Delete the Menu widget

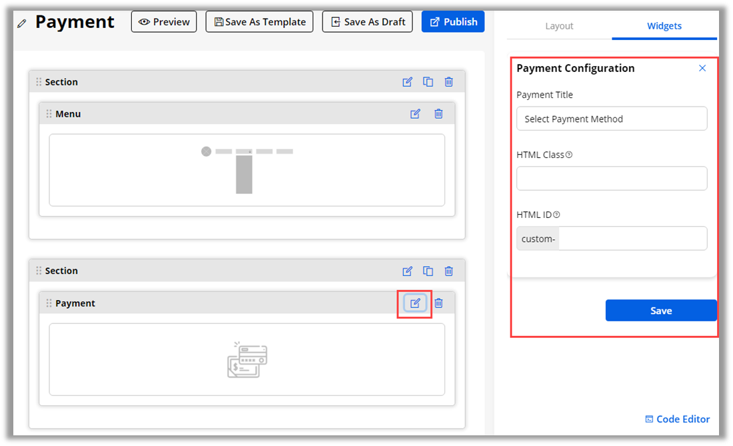(x=438, y=114)
